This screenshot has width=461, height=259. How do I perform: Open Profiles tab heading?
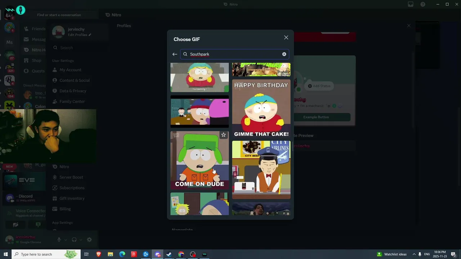tap(124, 26)
